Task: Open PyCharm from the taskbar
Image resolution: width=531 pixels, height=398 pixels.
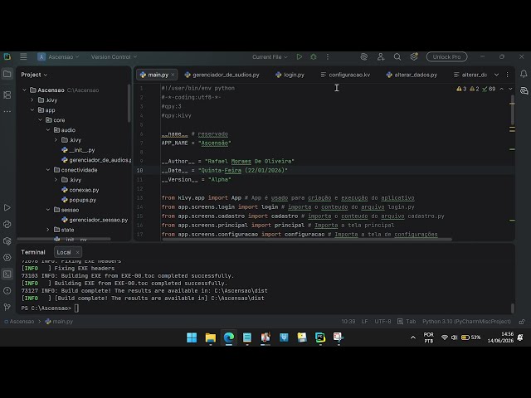Action: coord(320,337)
